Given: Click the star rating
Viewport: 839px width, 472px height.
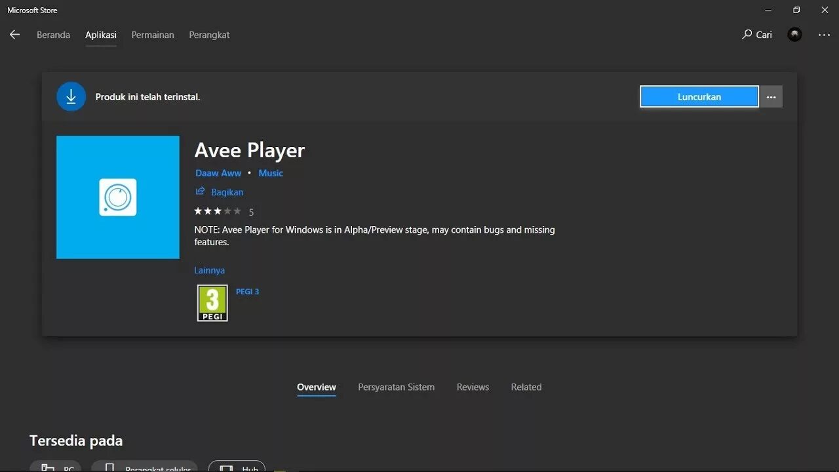Looking at the screenshot, I should click(218, 211).
